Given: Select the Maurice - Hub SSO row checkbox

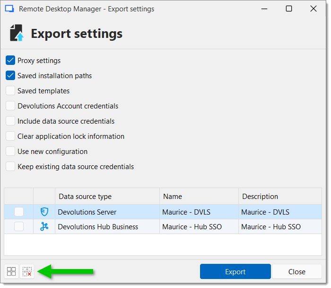Looking at the screenshot, I should pyautogui.click(x=19, y=227).
